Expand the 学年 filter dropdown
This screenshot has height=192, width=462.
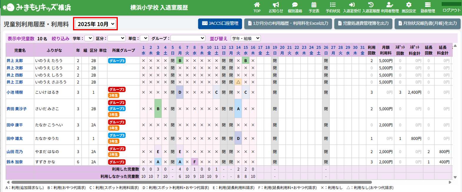tap(89, 38)
